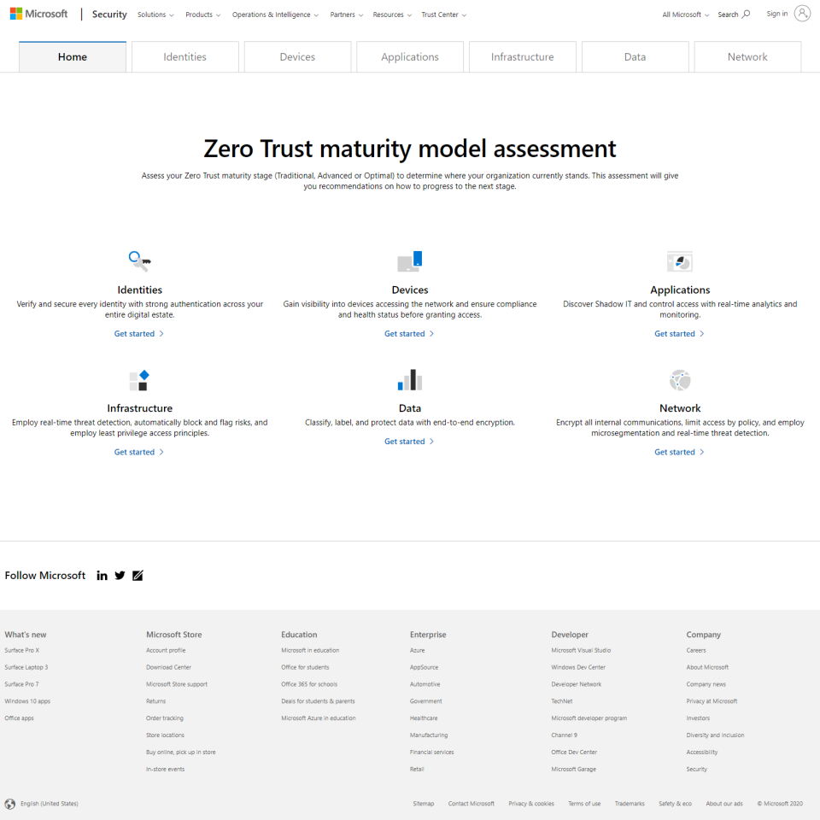Open Microsoft blog icon
The image size is (820, 820).
138,576
